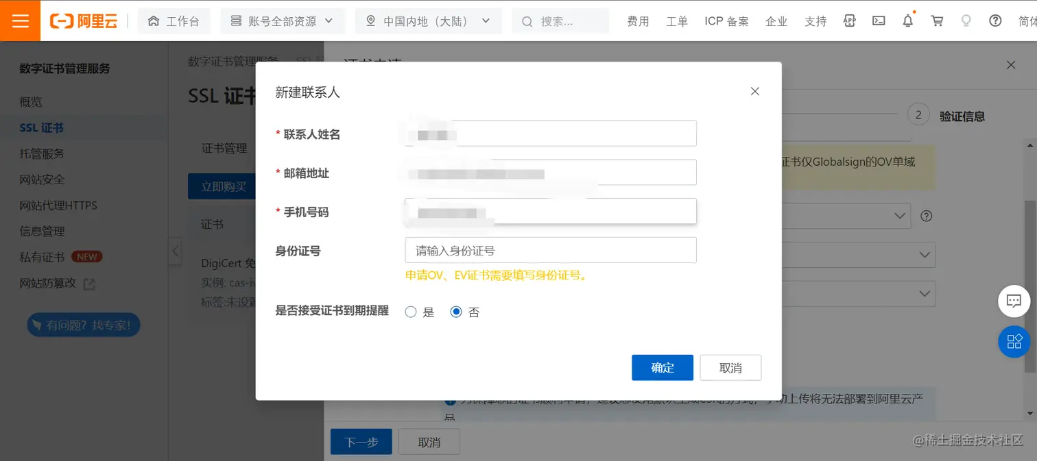The height and width of the screenshot is (461, 1037).
Task: Open the Cloud Shell terminal icon
Action: [x=879, y=21]
